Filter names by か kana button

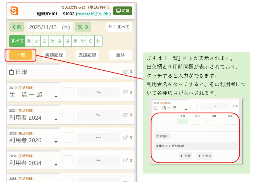point(37,41)
